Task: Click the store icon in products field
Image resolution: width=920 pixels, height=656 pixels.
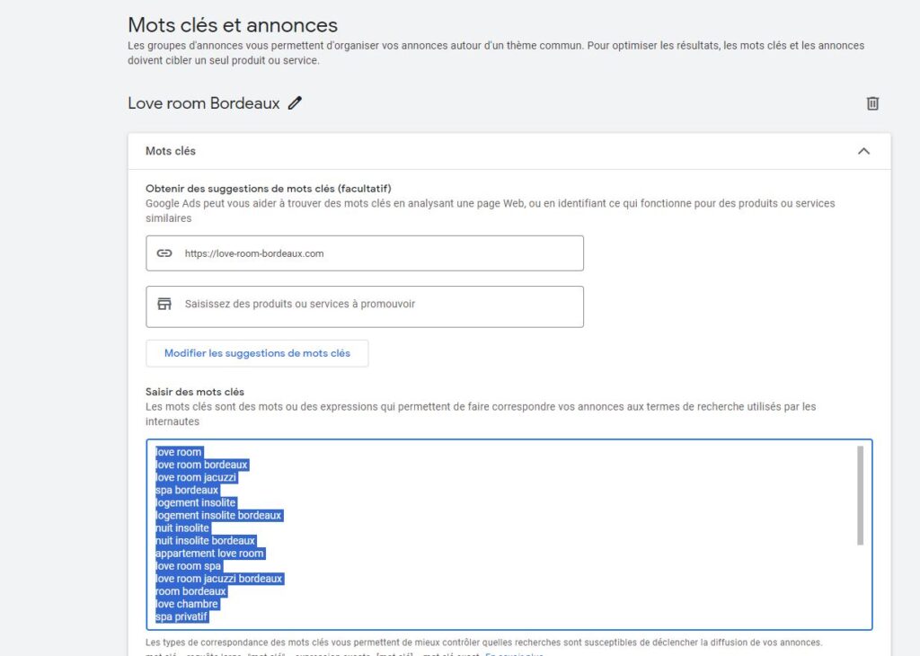Action: pos(164,304)
